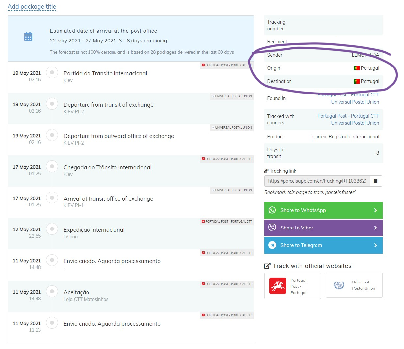Screen dimensions: 404x349
Task: Click the Portugal flag in Origin row
Action: point(356,68)
